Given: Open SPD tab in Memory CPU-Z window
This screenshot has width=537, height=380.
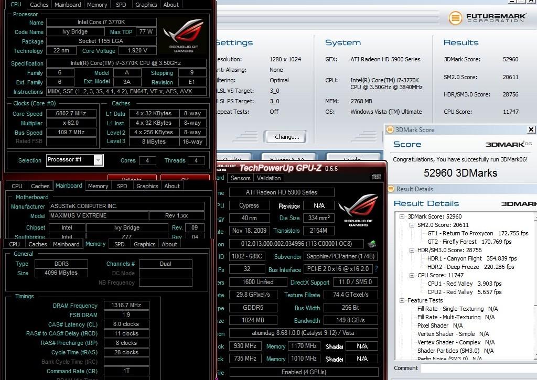Looking at the screenshot, I should click(120, 244).
